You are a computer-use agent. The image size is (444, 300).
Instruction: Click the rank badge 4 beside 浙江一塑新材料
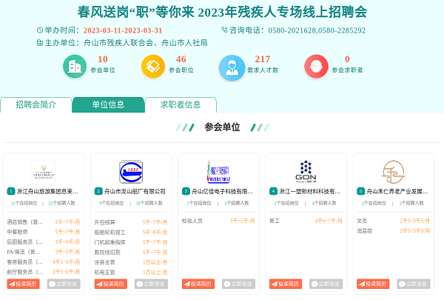point(273,191)
